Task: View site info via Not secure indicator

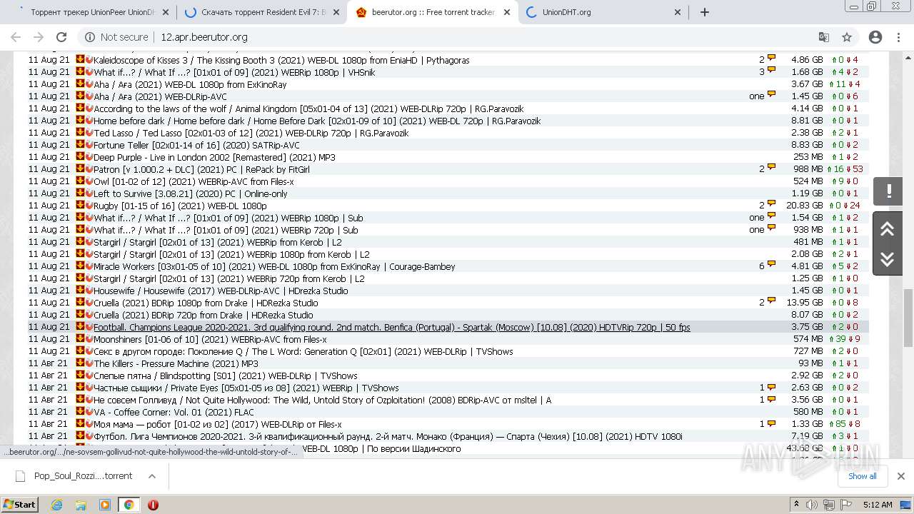Action: (116, 37)
